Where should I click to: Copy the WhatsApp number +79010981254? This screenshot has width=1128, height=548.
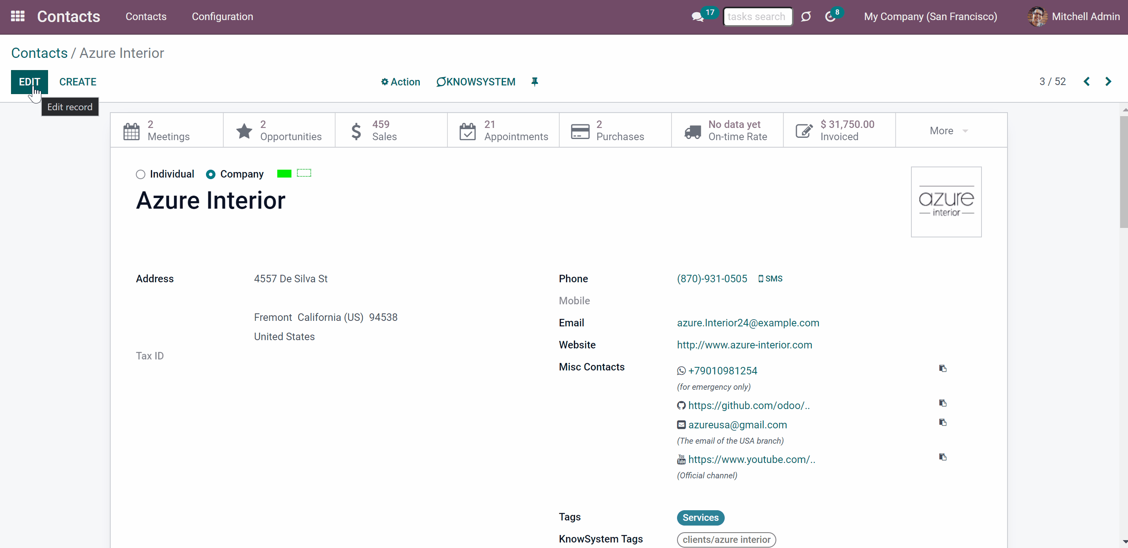[x=943, y=368]
